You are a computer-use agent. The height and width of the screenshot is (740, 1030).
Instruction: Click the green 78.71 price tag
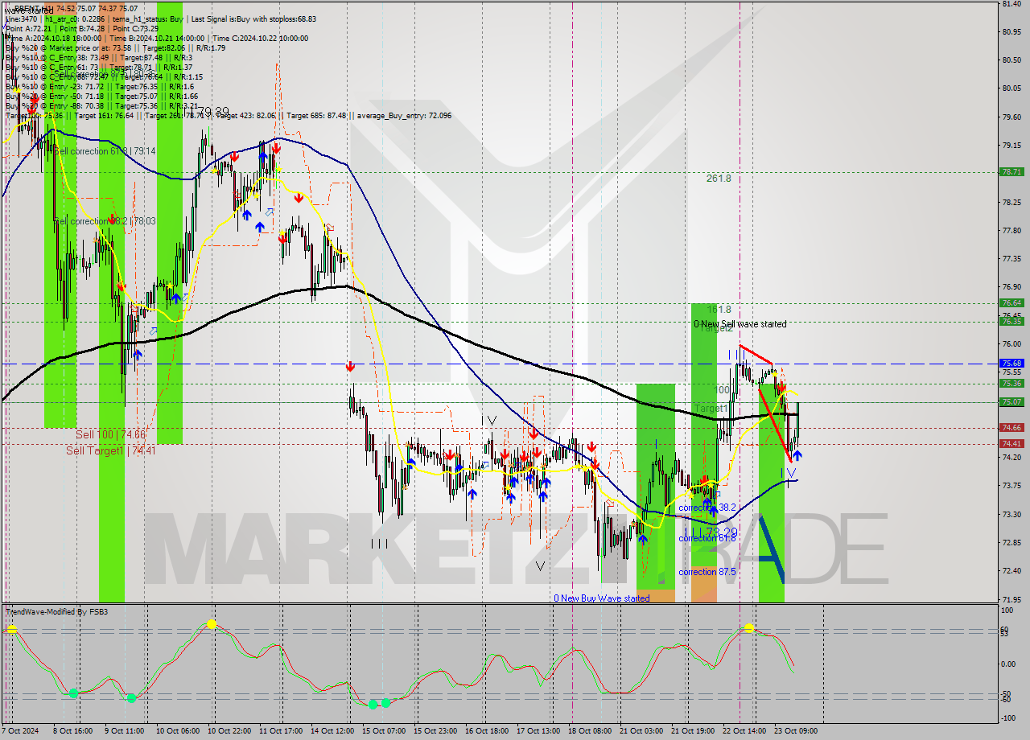click(x=1011, y=172)
